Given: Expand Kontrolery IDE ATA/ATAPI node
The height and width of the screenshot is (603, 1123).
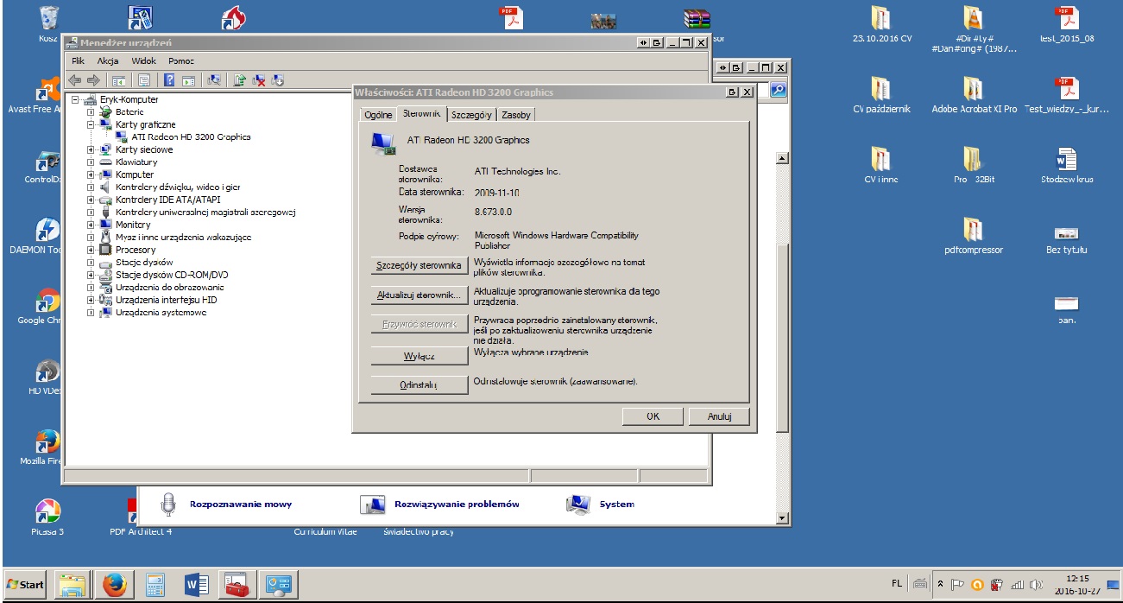Looking at the screenshot, I should click(x=91, y=200).
